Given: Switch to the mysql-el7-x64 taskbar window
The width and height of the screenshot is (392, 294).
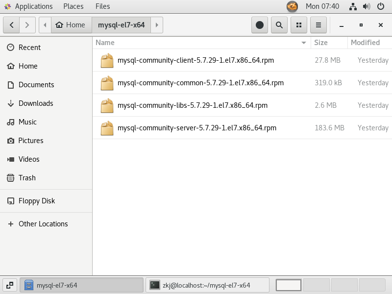Looking at the screenshot, I should [81, 285].
